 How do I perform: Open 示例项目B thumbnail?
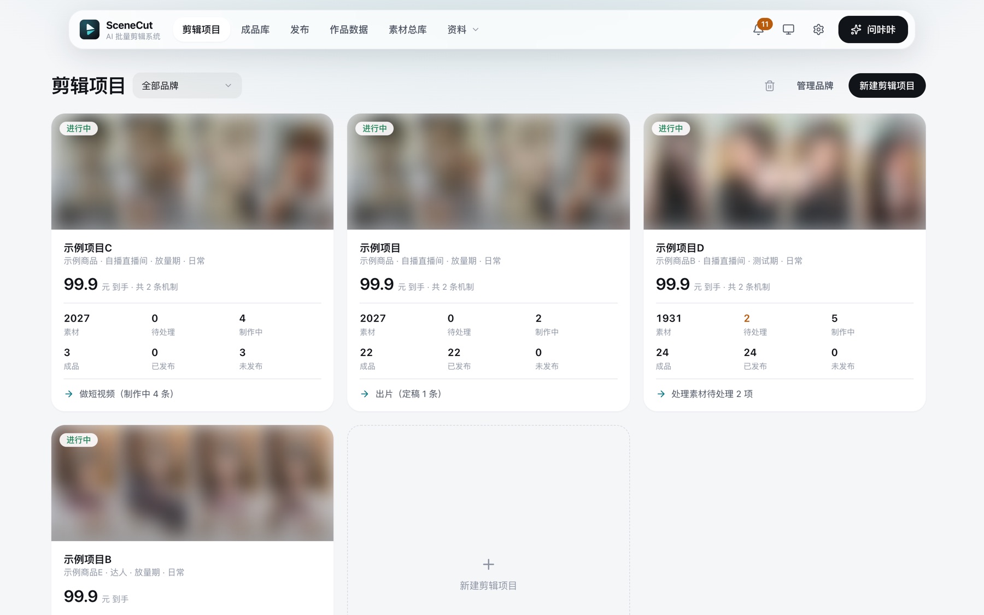(x=192, y=483)
